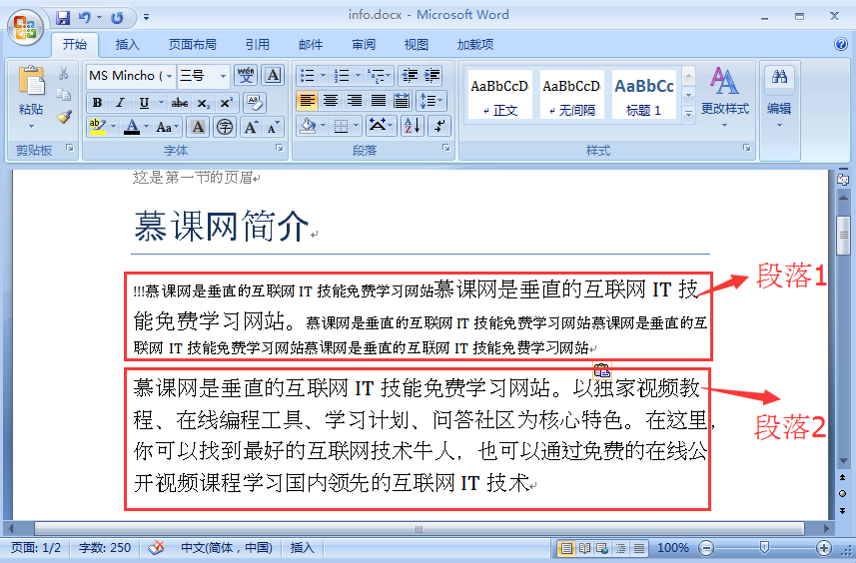The width and height of the screenshot is (856, 563).
Task: Clear formatting with the eraser icon
Action: (255, 102)
